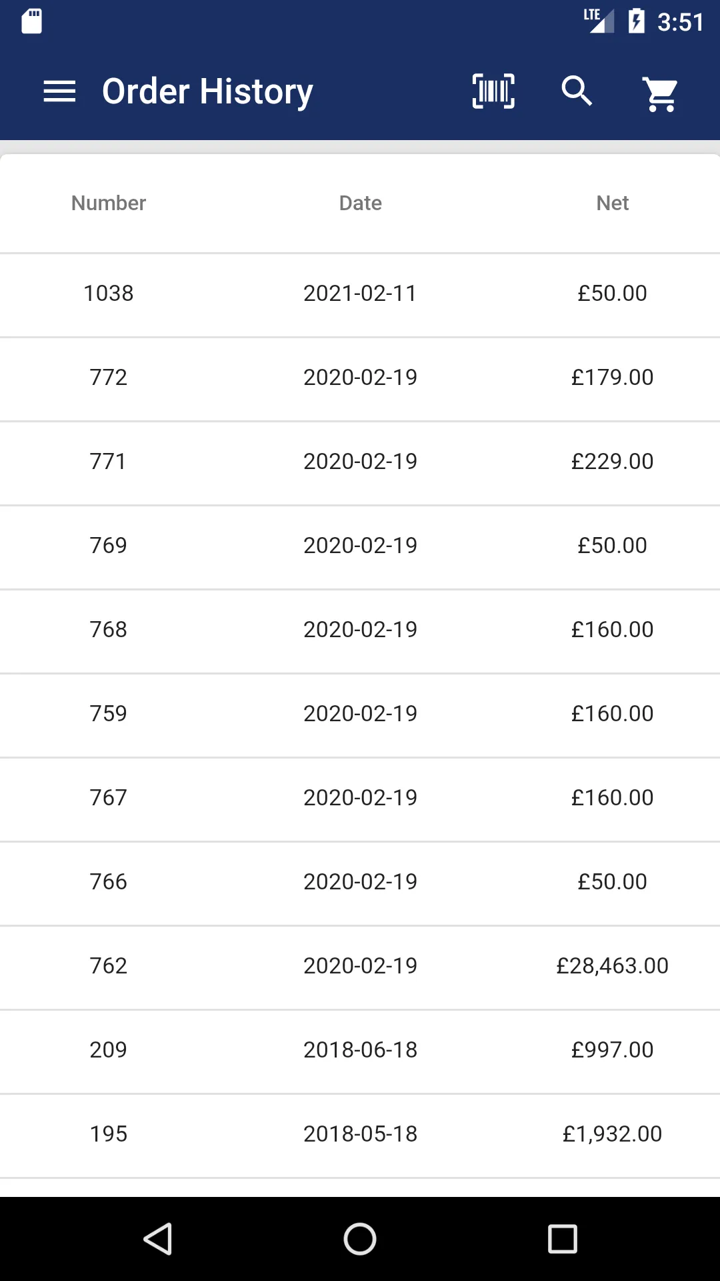Open search with the magnifier icon

577,91
